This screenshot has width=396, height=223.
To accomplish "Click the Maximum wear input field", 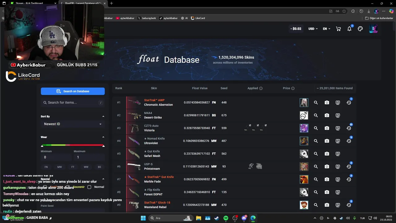I will [x=89, y=157].
